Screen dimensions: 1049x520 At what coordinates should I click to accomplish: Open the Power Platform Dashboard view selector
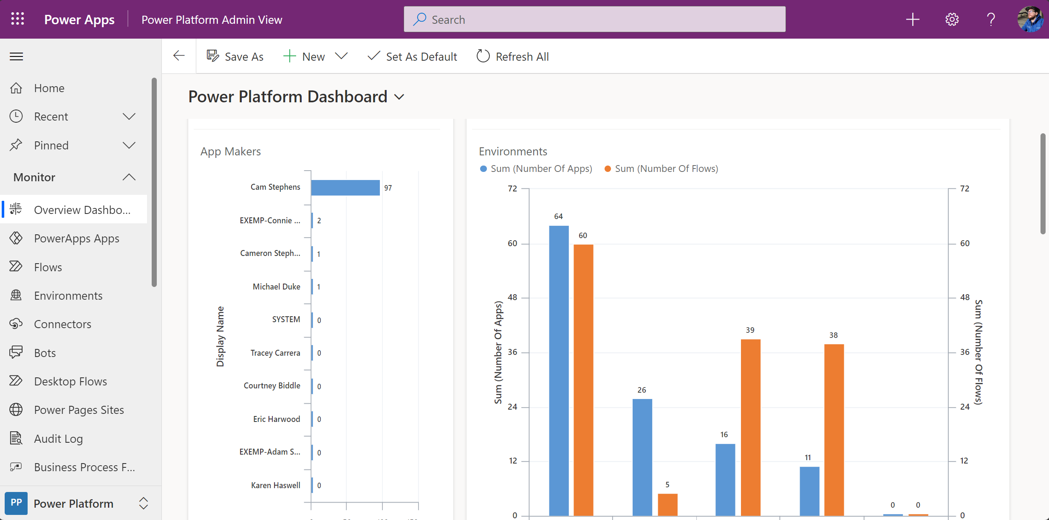[296, 97]
